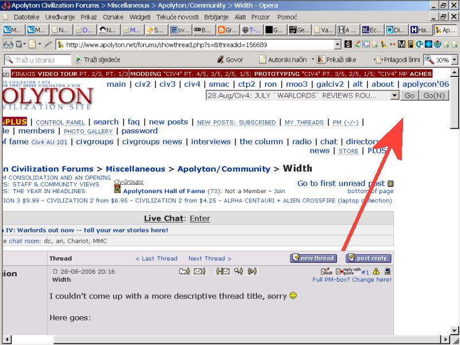Click the post document icon beside date 28-08-2006
This screenshot has height=345, width=460.
click(x=55, y=271)
